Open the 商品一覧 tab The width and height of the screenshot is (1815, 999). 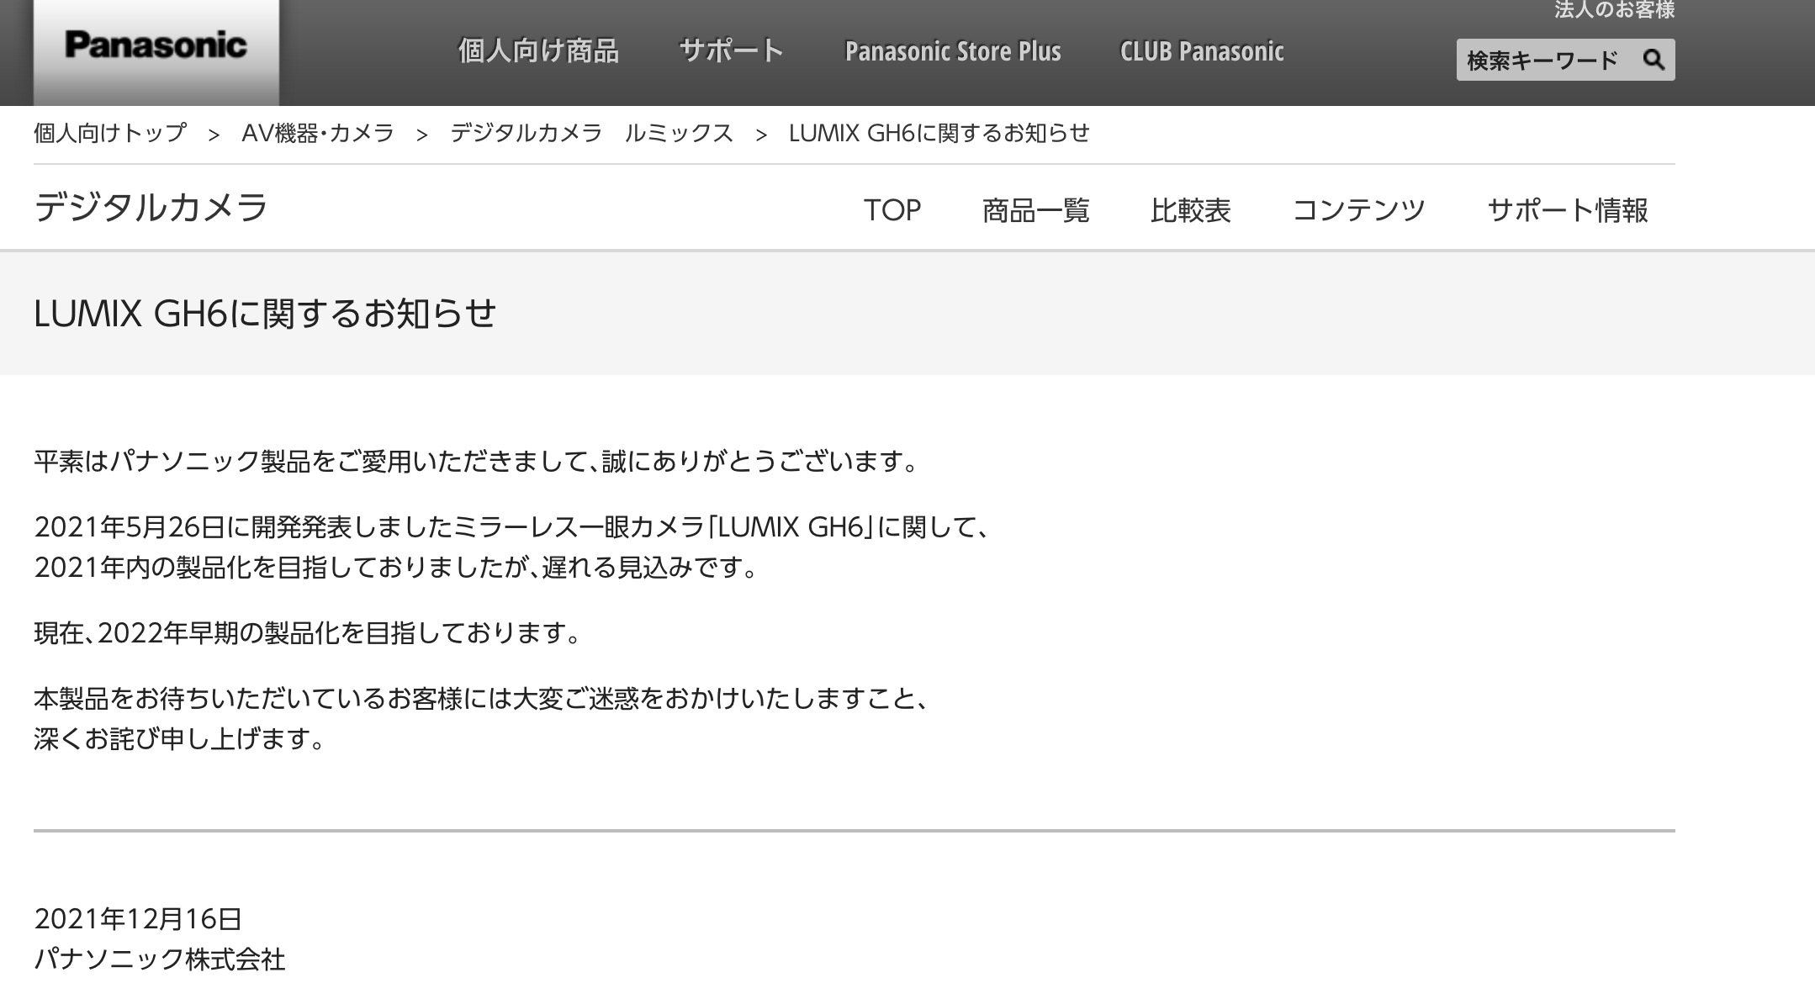(1036, 209)
